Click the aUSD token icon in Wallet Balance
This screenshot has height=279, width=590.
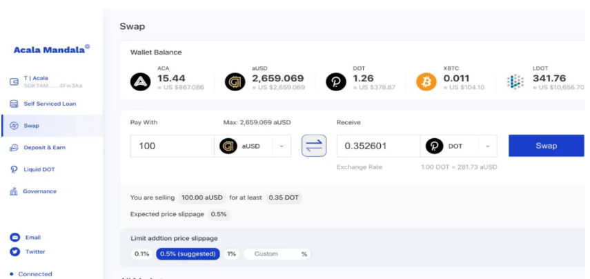235,81
